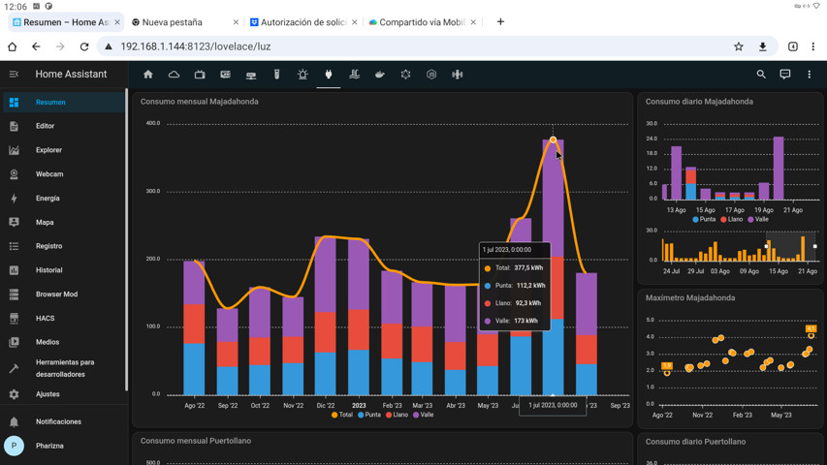Bookmark page with star icon
Viewport: 827px width, 465px height.
pos(739,46)
